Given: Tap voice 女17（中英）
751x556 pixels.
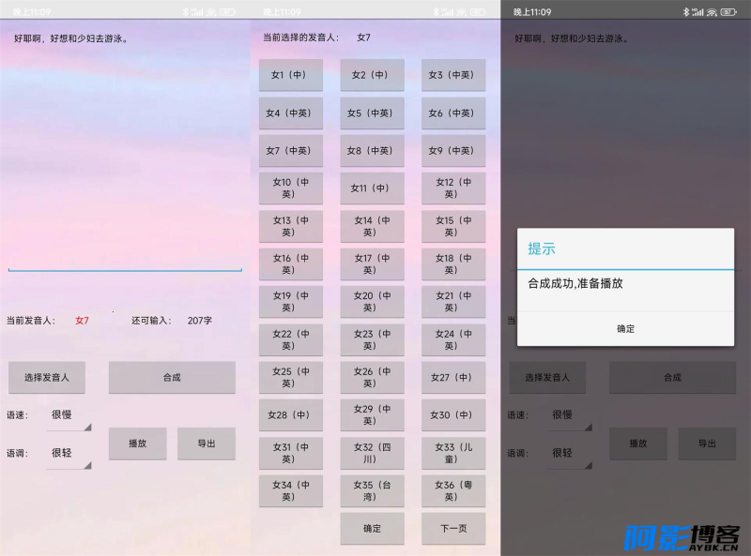Looking at the screenshot, I should (x=372, y=264).
